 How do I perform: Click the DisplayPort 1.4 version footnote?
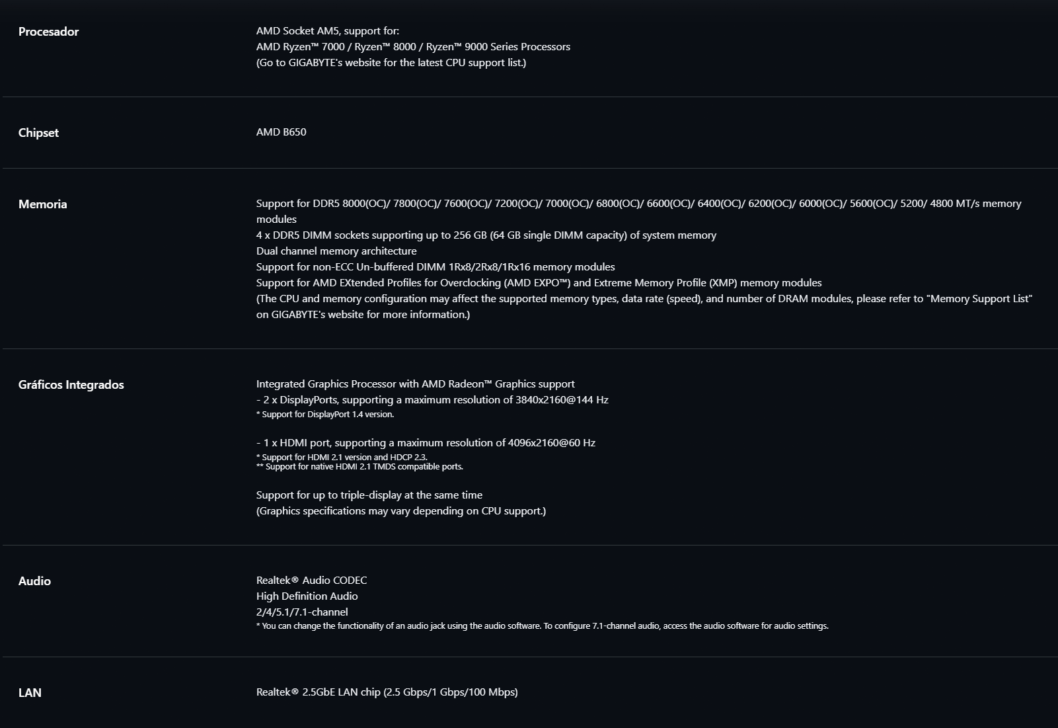click(x=324, y=415)
